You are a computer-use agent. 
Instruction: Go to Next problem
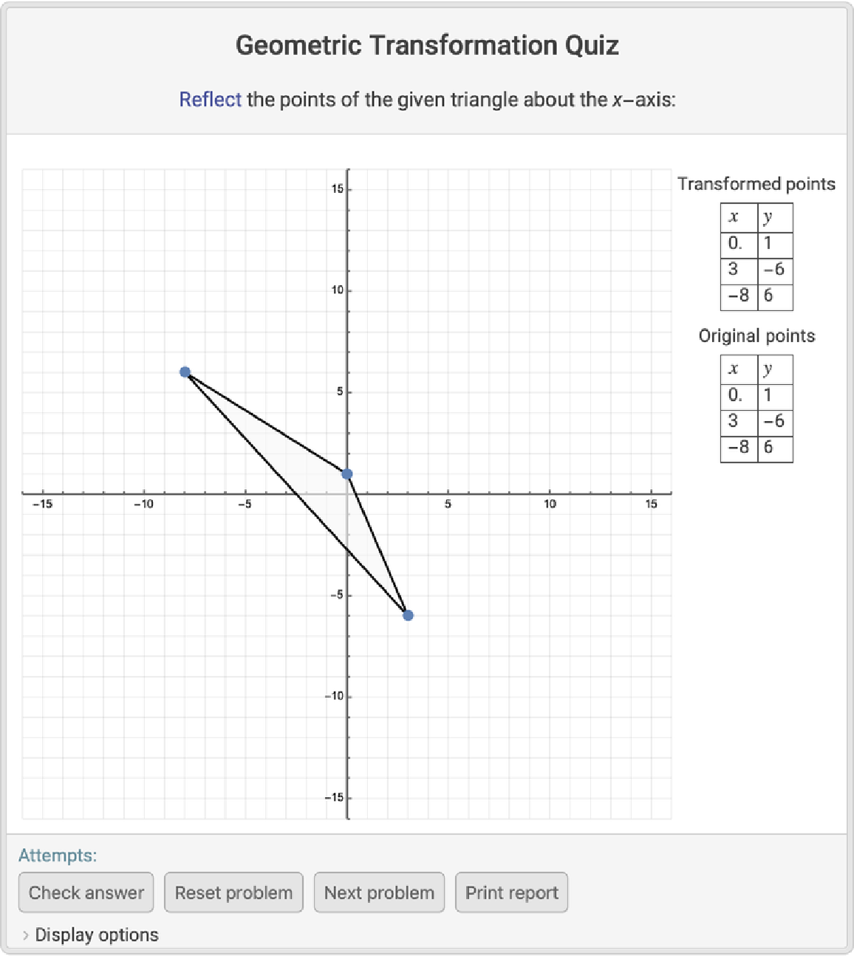click(x=379, y=892)
